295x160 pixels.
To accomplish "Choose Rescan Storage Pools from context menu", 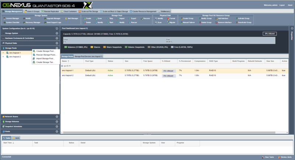I will [x=46, y=55].
